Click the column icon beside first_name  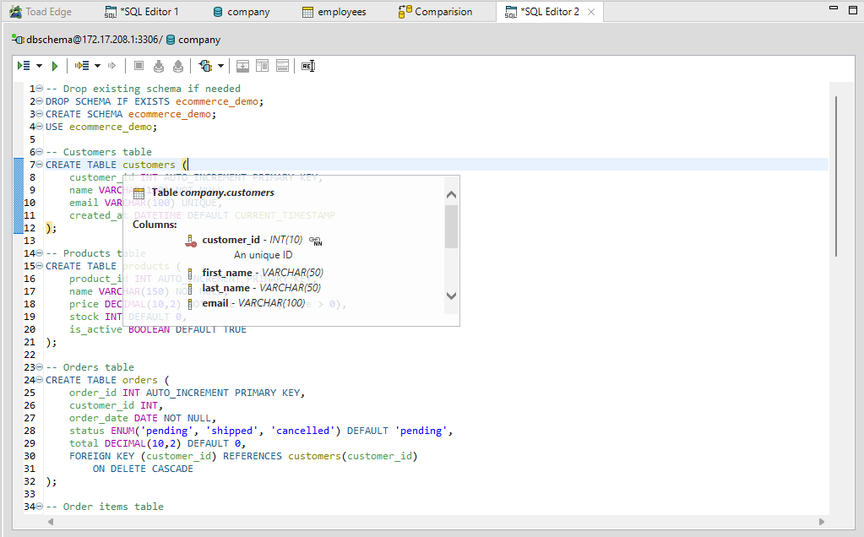190,274
